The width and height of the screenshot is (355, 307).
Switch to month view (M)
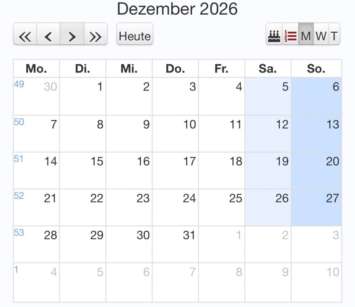tap(306, 35)
